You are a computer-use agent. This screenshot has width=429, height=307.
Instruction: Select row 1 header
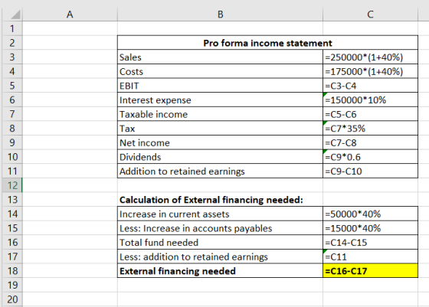pos(12,28)
